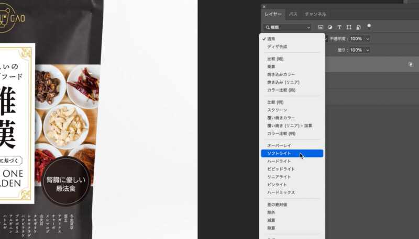Filter layers by adjustment layer icon
The height and width of the screenshot is (239, 419).
pos(330,27)
